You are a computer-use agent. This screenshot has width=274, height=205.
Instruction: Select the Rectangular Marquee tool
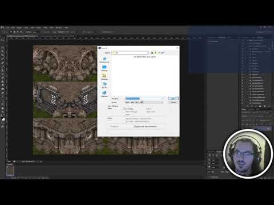2,44
